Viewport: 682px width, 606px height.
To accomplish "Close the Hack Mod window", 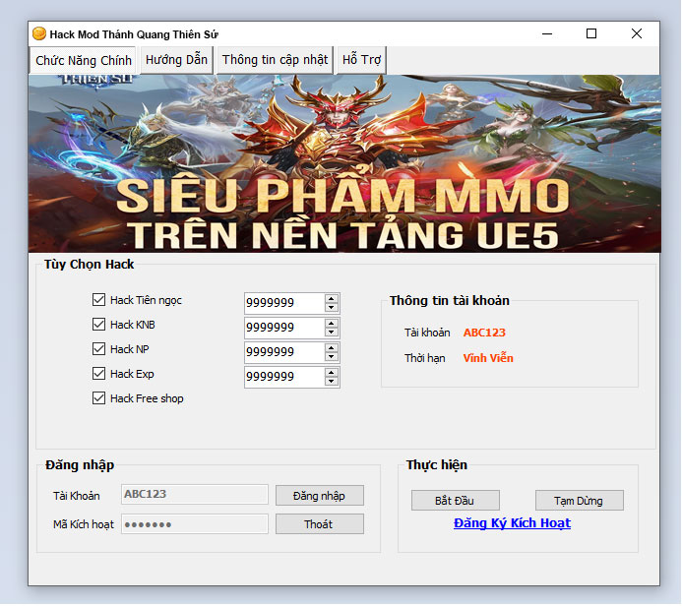I will click(x=637, y=33).
